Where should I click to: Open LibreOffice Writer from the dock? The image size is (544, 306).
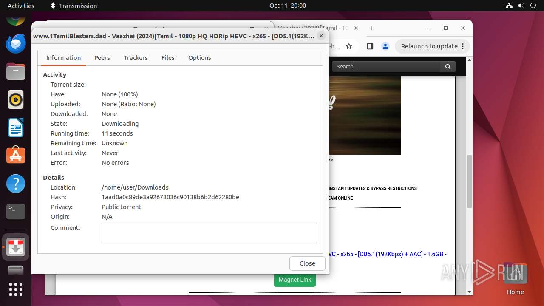click(16, 127)
